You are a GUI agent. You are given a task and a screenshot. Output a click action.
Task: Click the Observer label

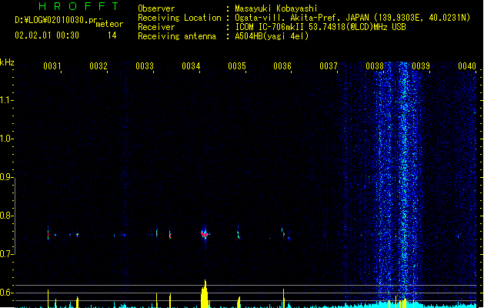pos(156,8)
